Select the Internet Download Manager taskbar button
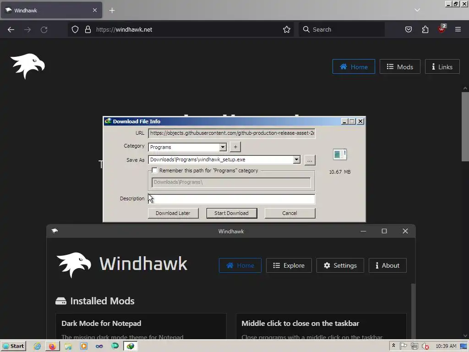Screen dimensions: 469x352 click(131, 346)
